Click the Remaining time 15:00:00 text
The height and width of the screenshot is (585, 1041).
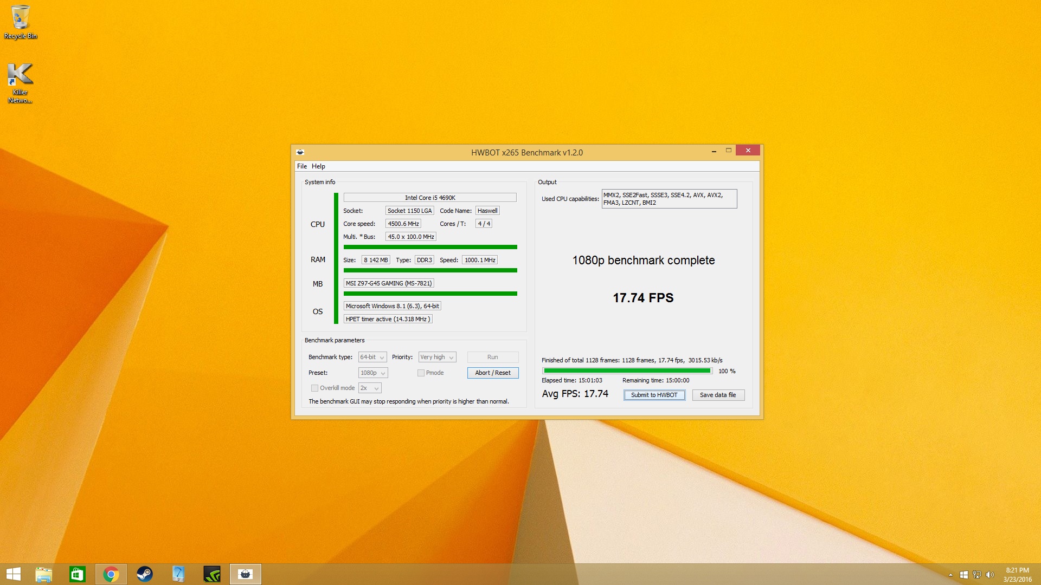pos(656,380)
